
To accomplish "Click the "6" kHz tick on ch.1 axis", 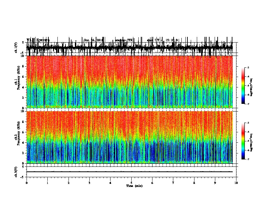I will (24, 77).
